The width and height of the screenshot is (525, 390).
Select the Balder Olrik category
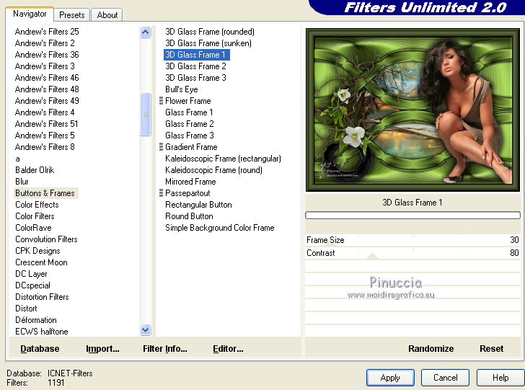[x=35, y=170]
